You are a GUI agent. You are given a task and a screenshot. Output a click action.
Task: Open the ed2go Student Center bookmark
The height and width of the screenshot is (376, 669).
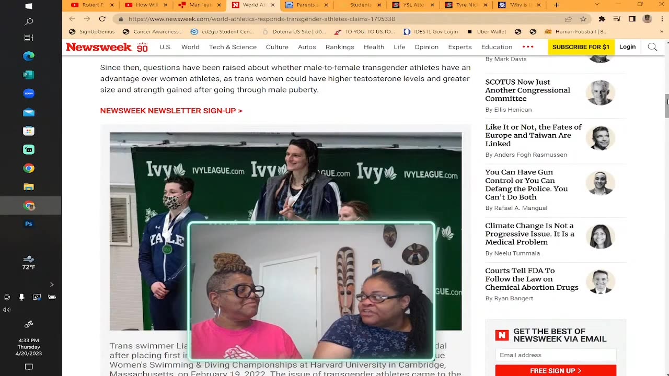pos(222,32)
